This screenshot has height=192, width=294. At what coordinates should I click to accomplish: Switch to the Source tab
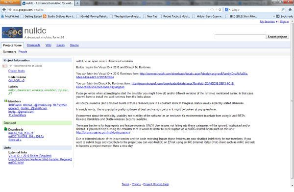74,45
